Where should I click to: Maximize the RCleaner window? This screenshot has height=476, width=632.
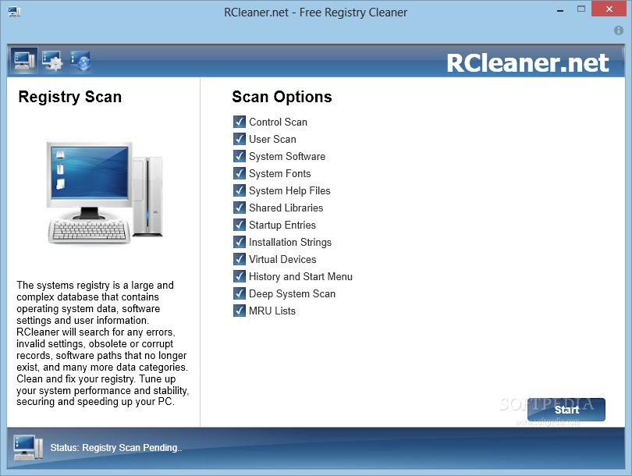click(x=581, y=9)
